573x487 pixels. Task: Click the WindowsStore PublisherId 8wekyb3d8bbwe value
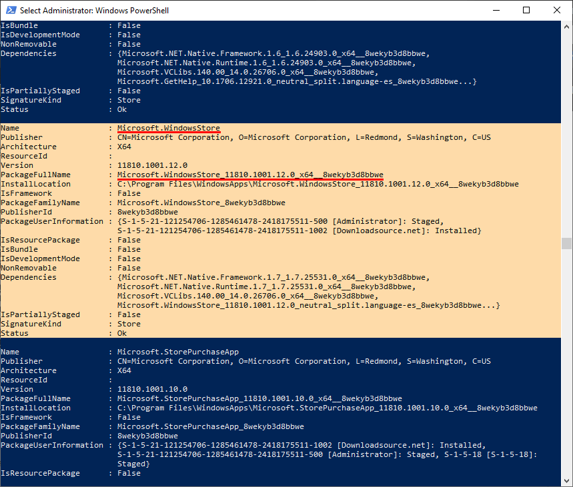pyautogui.click(x=147, y=212)
